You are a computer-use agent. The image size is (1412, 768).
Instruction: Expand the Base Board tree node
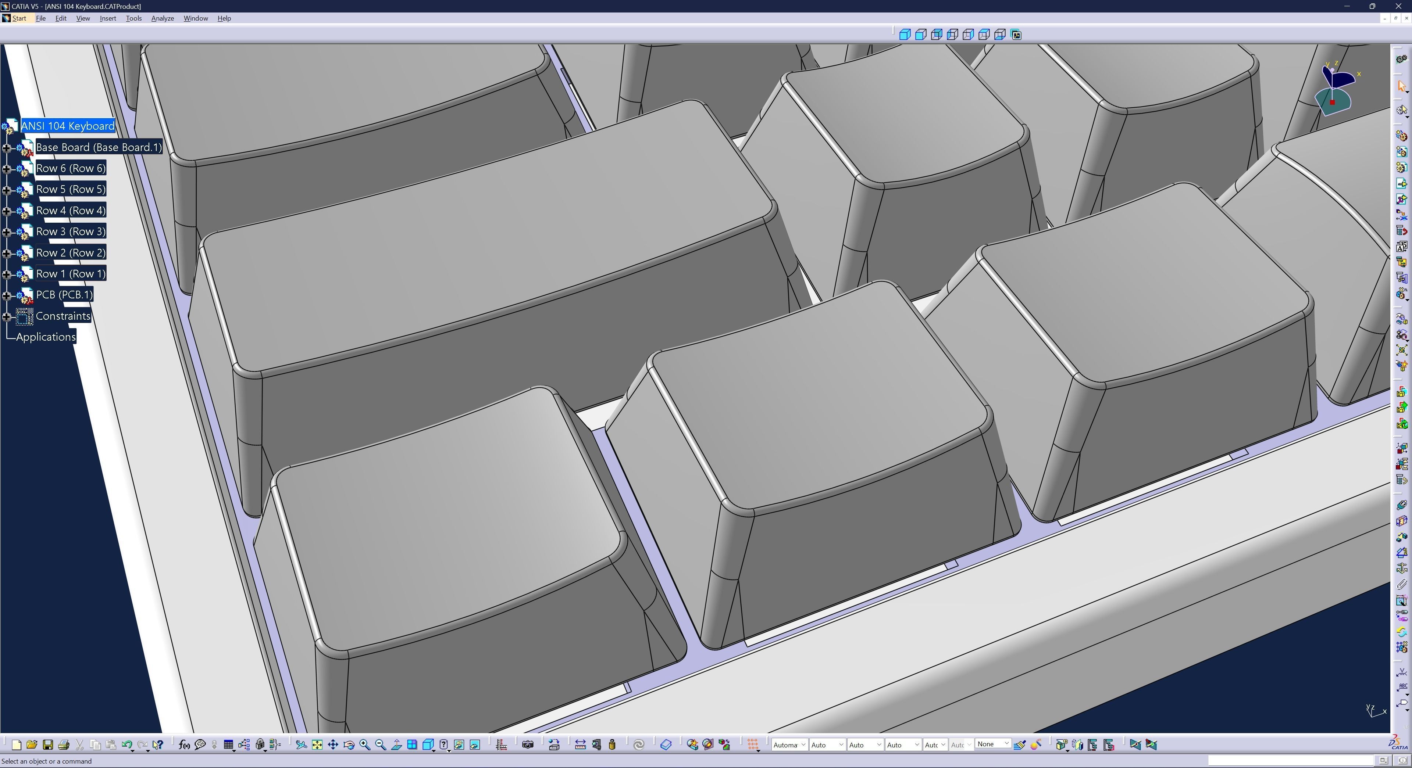[7, 148]
